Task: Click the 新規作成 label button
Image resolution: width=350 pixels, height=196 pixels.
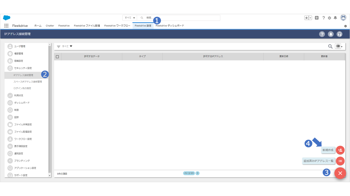Action: pos(328,150)
